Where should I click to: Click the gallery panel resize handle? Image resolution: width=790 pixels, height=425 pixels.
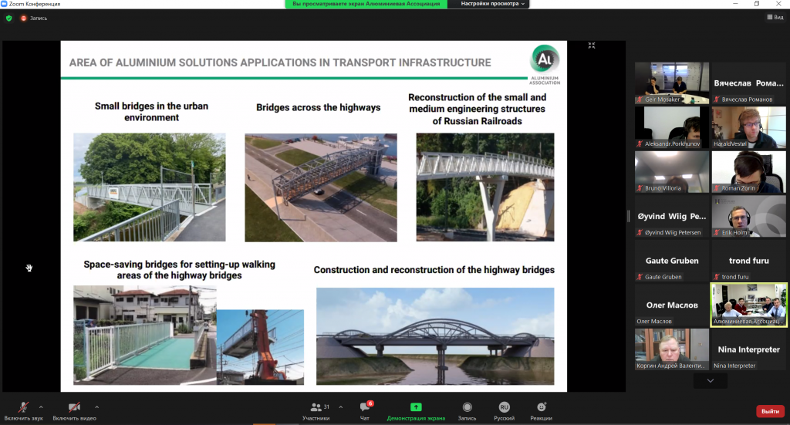coord(628,216)
